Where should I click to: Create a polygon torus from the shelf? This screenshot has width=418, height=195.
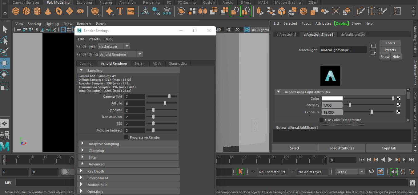click(x=58, y=10)
